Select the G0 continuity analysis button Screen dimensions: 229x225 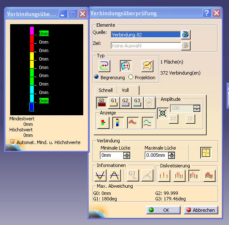[102, 103]
